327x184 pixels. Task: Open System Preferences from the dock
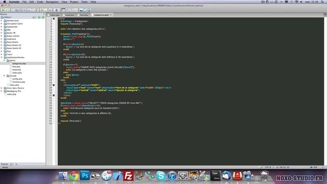click(183, 176)
